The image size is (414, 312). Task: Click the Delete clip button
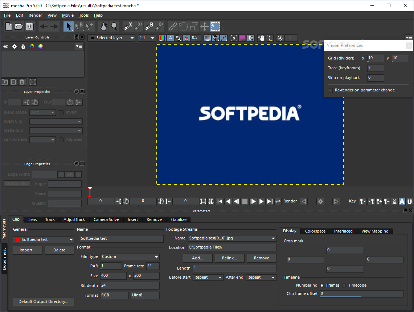click(x=60, y=250)
